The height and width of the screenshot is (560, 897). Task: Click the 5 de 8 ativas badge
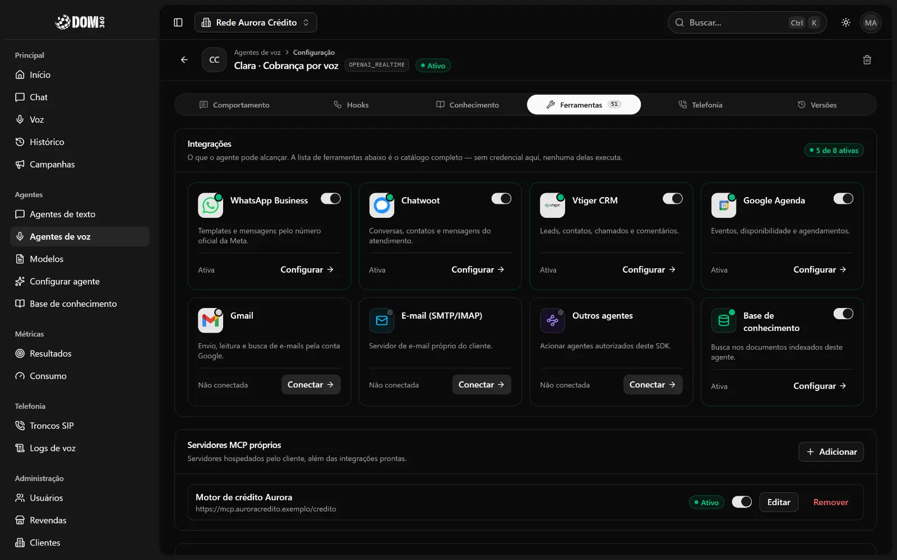pos(834,150)
